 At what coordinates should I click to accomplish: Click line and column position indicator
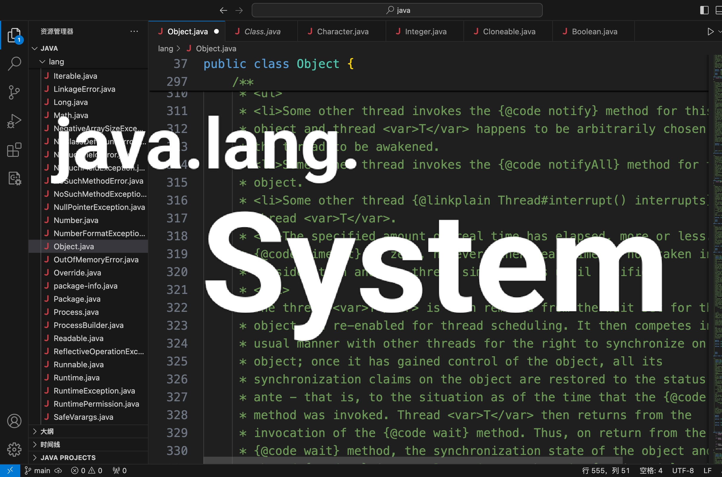pos(605,471)
